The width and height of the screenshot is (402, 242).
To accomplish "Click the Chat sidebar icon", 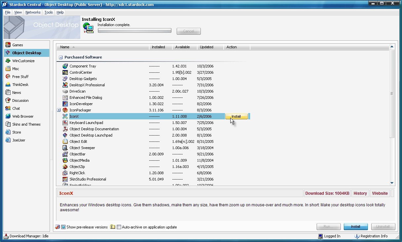I will [8, 108].
